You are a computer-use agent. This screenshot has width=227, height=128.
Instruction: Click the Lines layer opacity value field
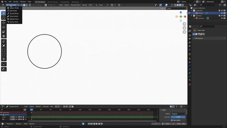13,117
